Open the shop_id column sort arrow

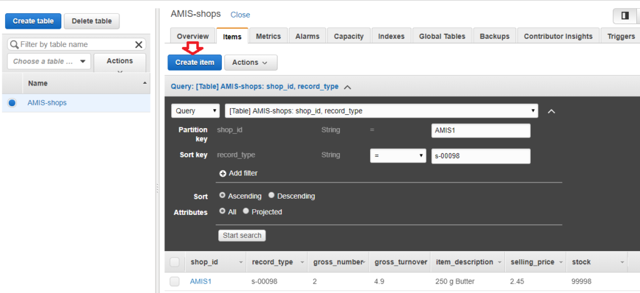tap(240, 262)
